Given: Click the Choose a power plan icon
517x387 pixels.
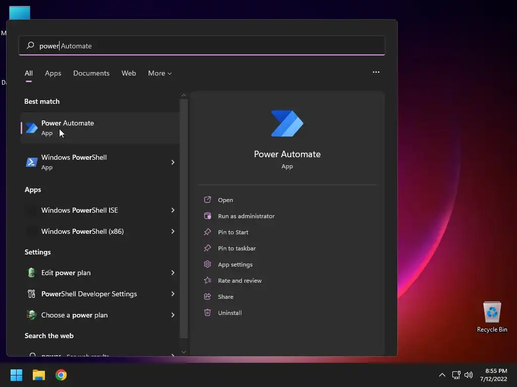Looking at the screenshot, I should point(31,315).
